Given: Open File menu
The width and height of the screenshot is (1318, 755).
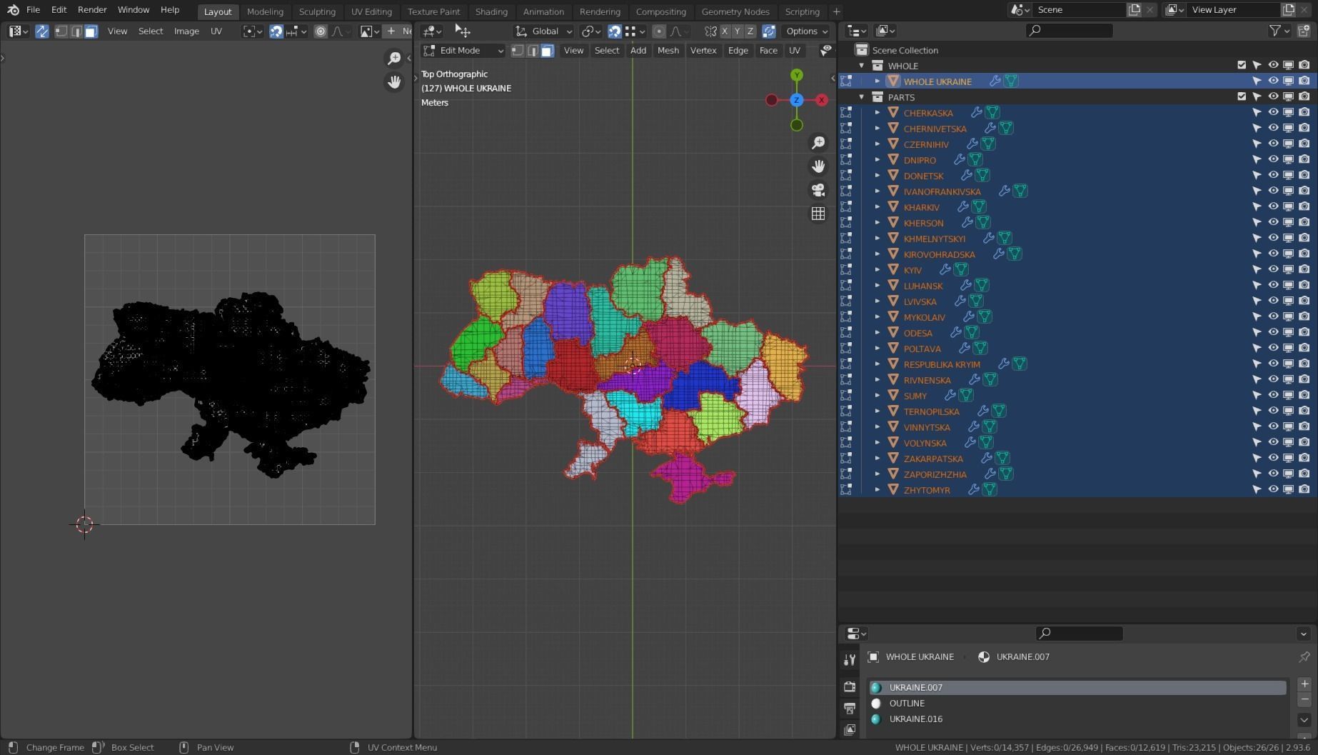Looking at the screenshot, I should [33, 10].
